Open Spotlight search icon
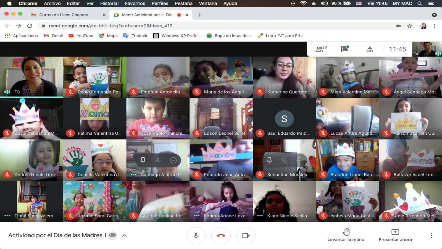The image size is (442, 249). click(420, 3)
